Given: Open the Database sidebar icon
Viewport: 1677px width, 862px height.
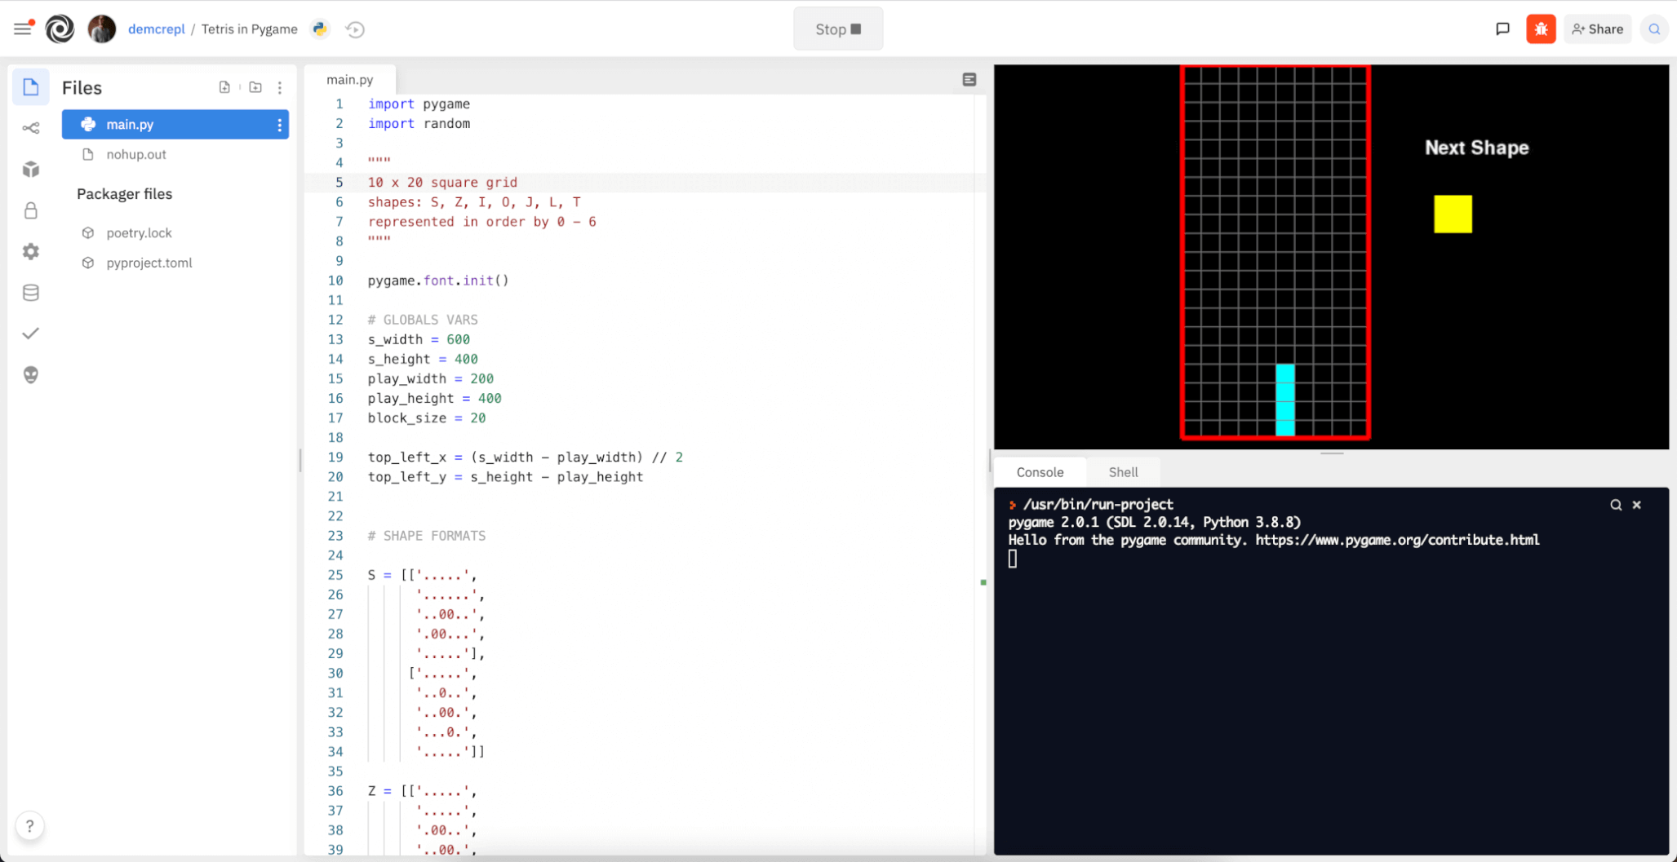Looking at the screenshot, I should (31, 293).
